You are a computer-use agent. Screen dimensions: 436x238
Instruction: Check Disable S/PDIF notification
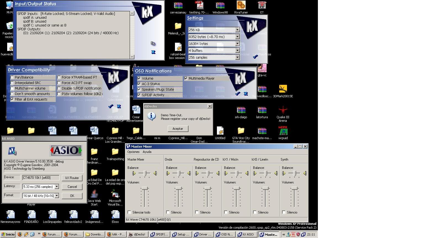coord(59,88)
